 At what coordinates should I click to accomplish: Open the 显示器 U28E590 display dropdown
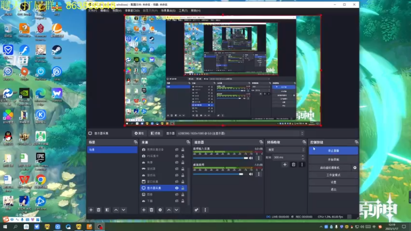click(x=240, y=133)
